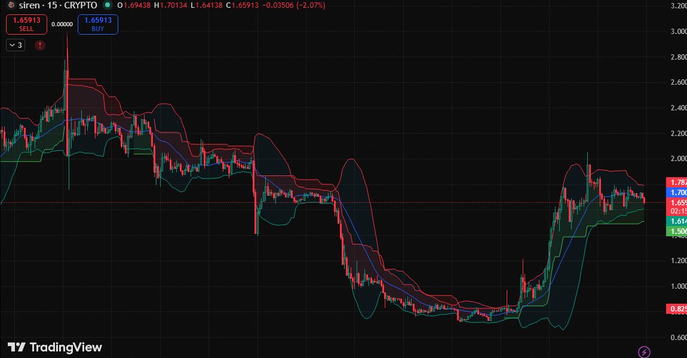This screenshot has height=358, width=687.
Task: Click the 0.00000 spread value
Action: [62, 24]
